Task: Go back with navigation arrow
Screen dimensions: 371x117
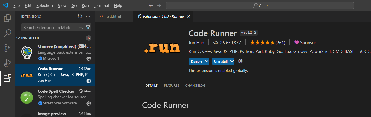Action: (151, 5)
